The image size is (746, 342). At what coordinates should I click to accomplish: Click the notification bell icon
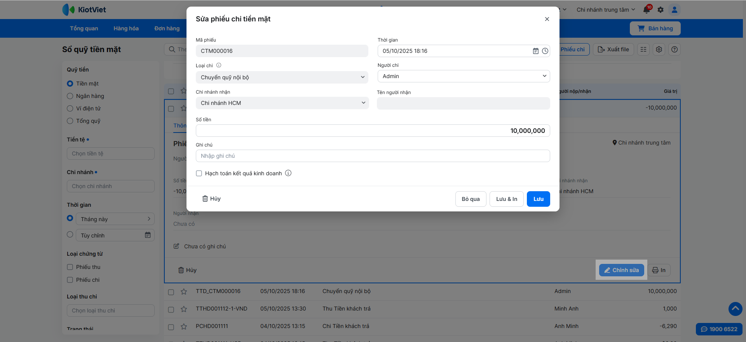coord(647,10)
